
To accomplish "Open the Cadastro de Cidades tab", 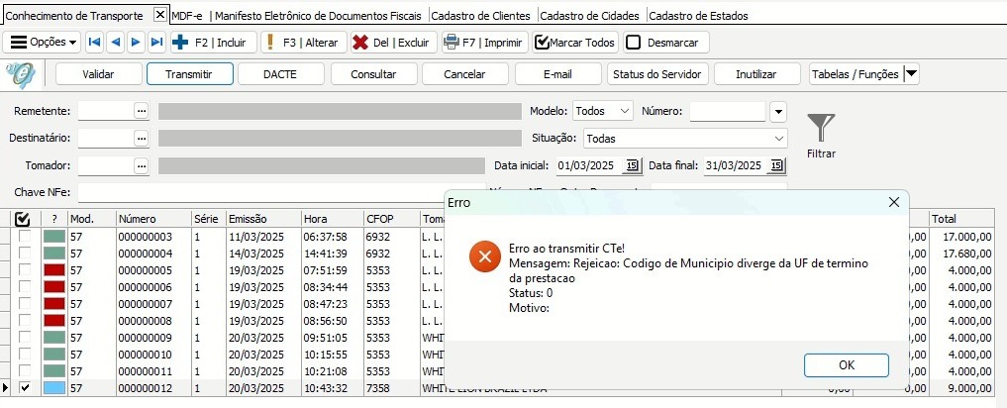I will pos(591,16).
